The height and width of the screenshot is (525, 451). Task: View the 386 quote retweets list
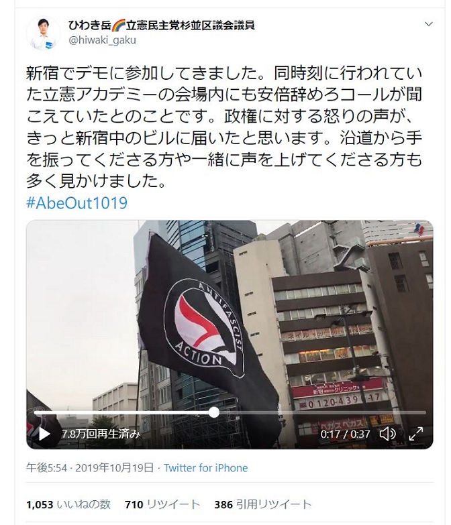click(x=263, y=504)
